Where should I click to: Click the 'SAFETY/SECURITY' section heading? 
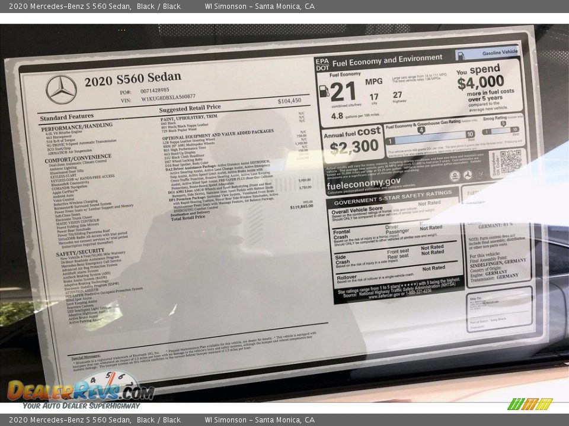80,252
